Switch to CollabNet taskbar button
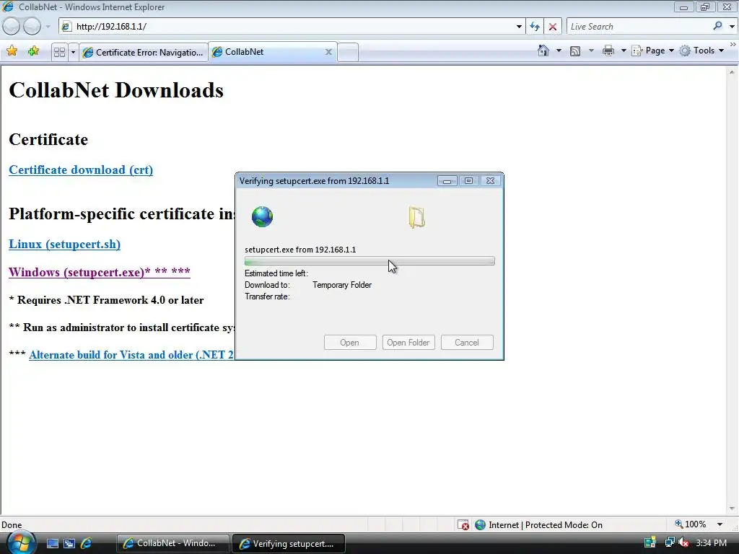 coord(172,543)
